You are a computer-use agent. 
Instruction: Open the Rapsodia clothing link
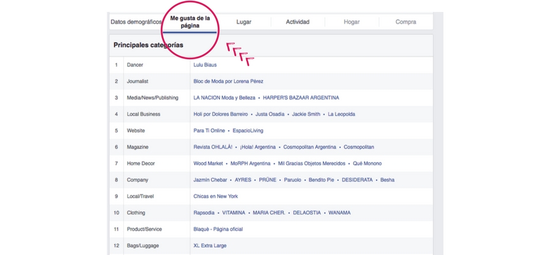coord(204,213)
